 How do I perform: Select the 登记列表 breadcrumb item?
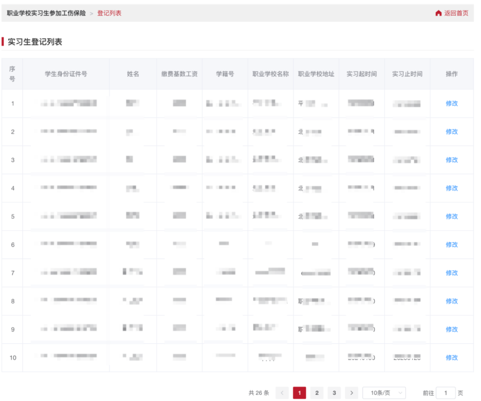pyautogui.click(x=109, y=13)
